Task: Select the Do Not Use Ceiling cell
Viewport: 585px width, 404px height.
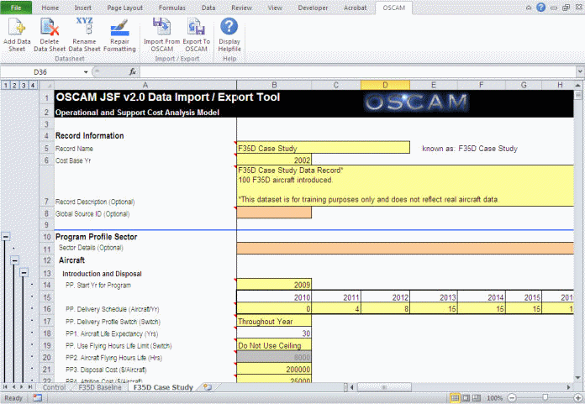Action: pos(274,345)
